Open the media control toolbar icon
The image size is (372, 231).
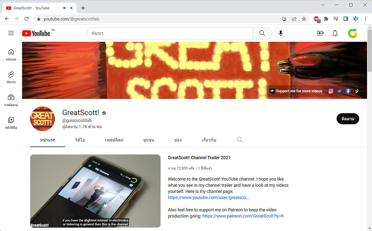point(336,19)
